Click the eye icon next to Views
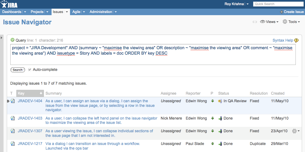This screenshot has height=152, width=305. click(263, 22)
